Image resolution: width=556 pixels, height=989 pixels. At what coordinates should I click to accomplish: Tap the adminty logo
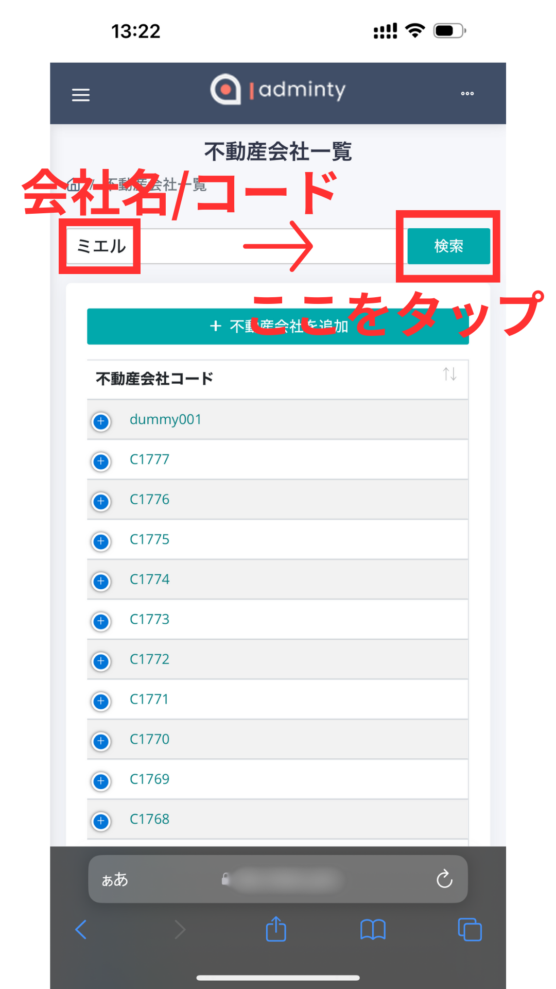point(277,90)
